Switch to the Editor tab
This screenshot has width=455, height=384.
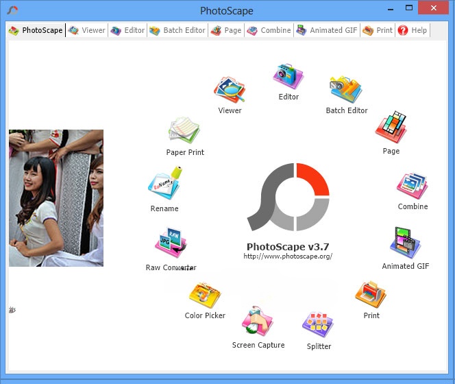[x=127, y=30]
